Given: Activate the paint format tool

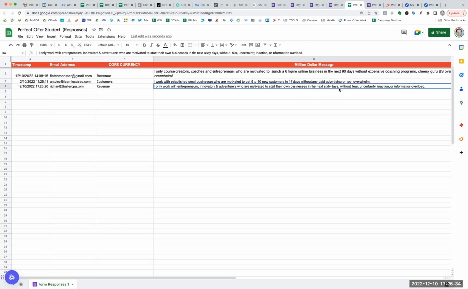Looking at the screenshot, I should [x=32, y=45].
